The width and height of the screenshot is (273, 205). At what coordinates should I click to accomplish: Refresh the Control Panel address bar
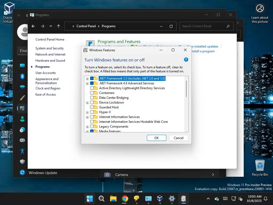[x=171, y=26]
